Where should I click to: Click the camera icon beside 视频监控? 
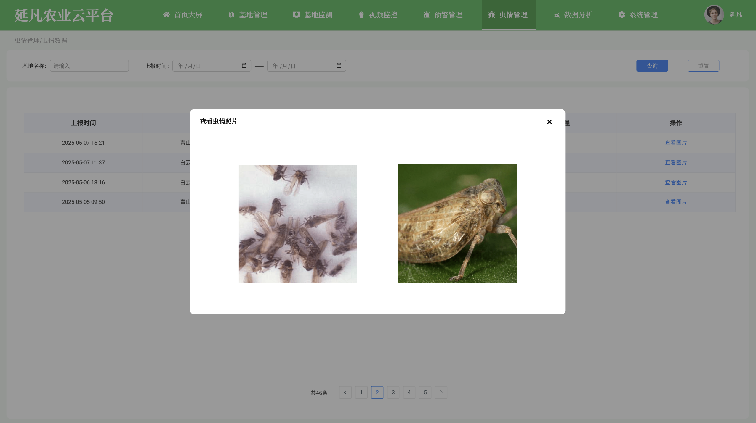[361, 15]
